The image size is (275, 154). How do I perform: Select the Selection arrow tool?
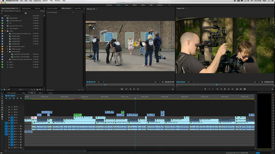coord(2,95)
